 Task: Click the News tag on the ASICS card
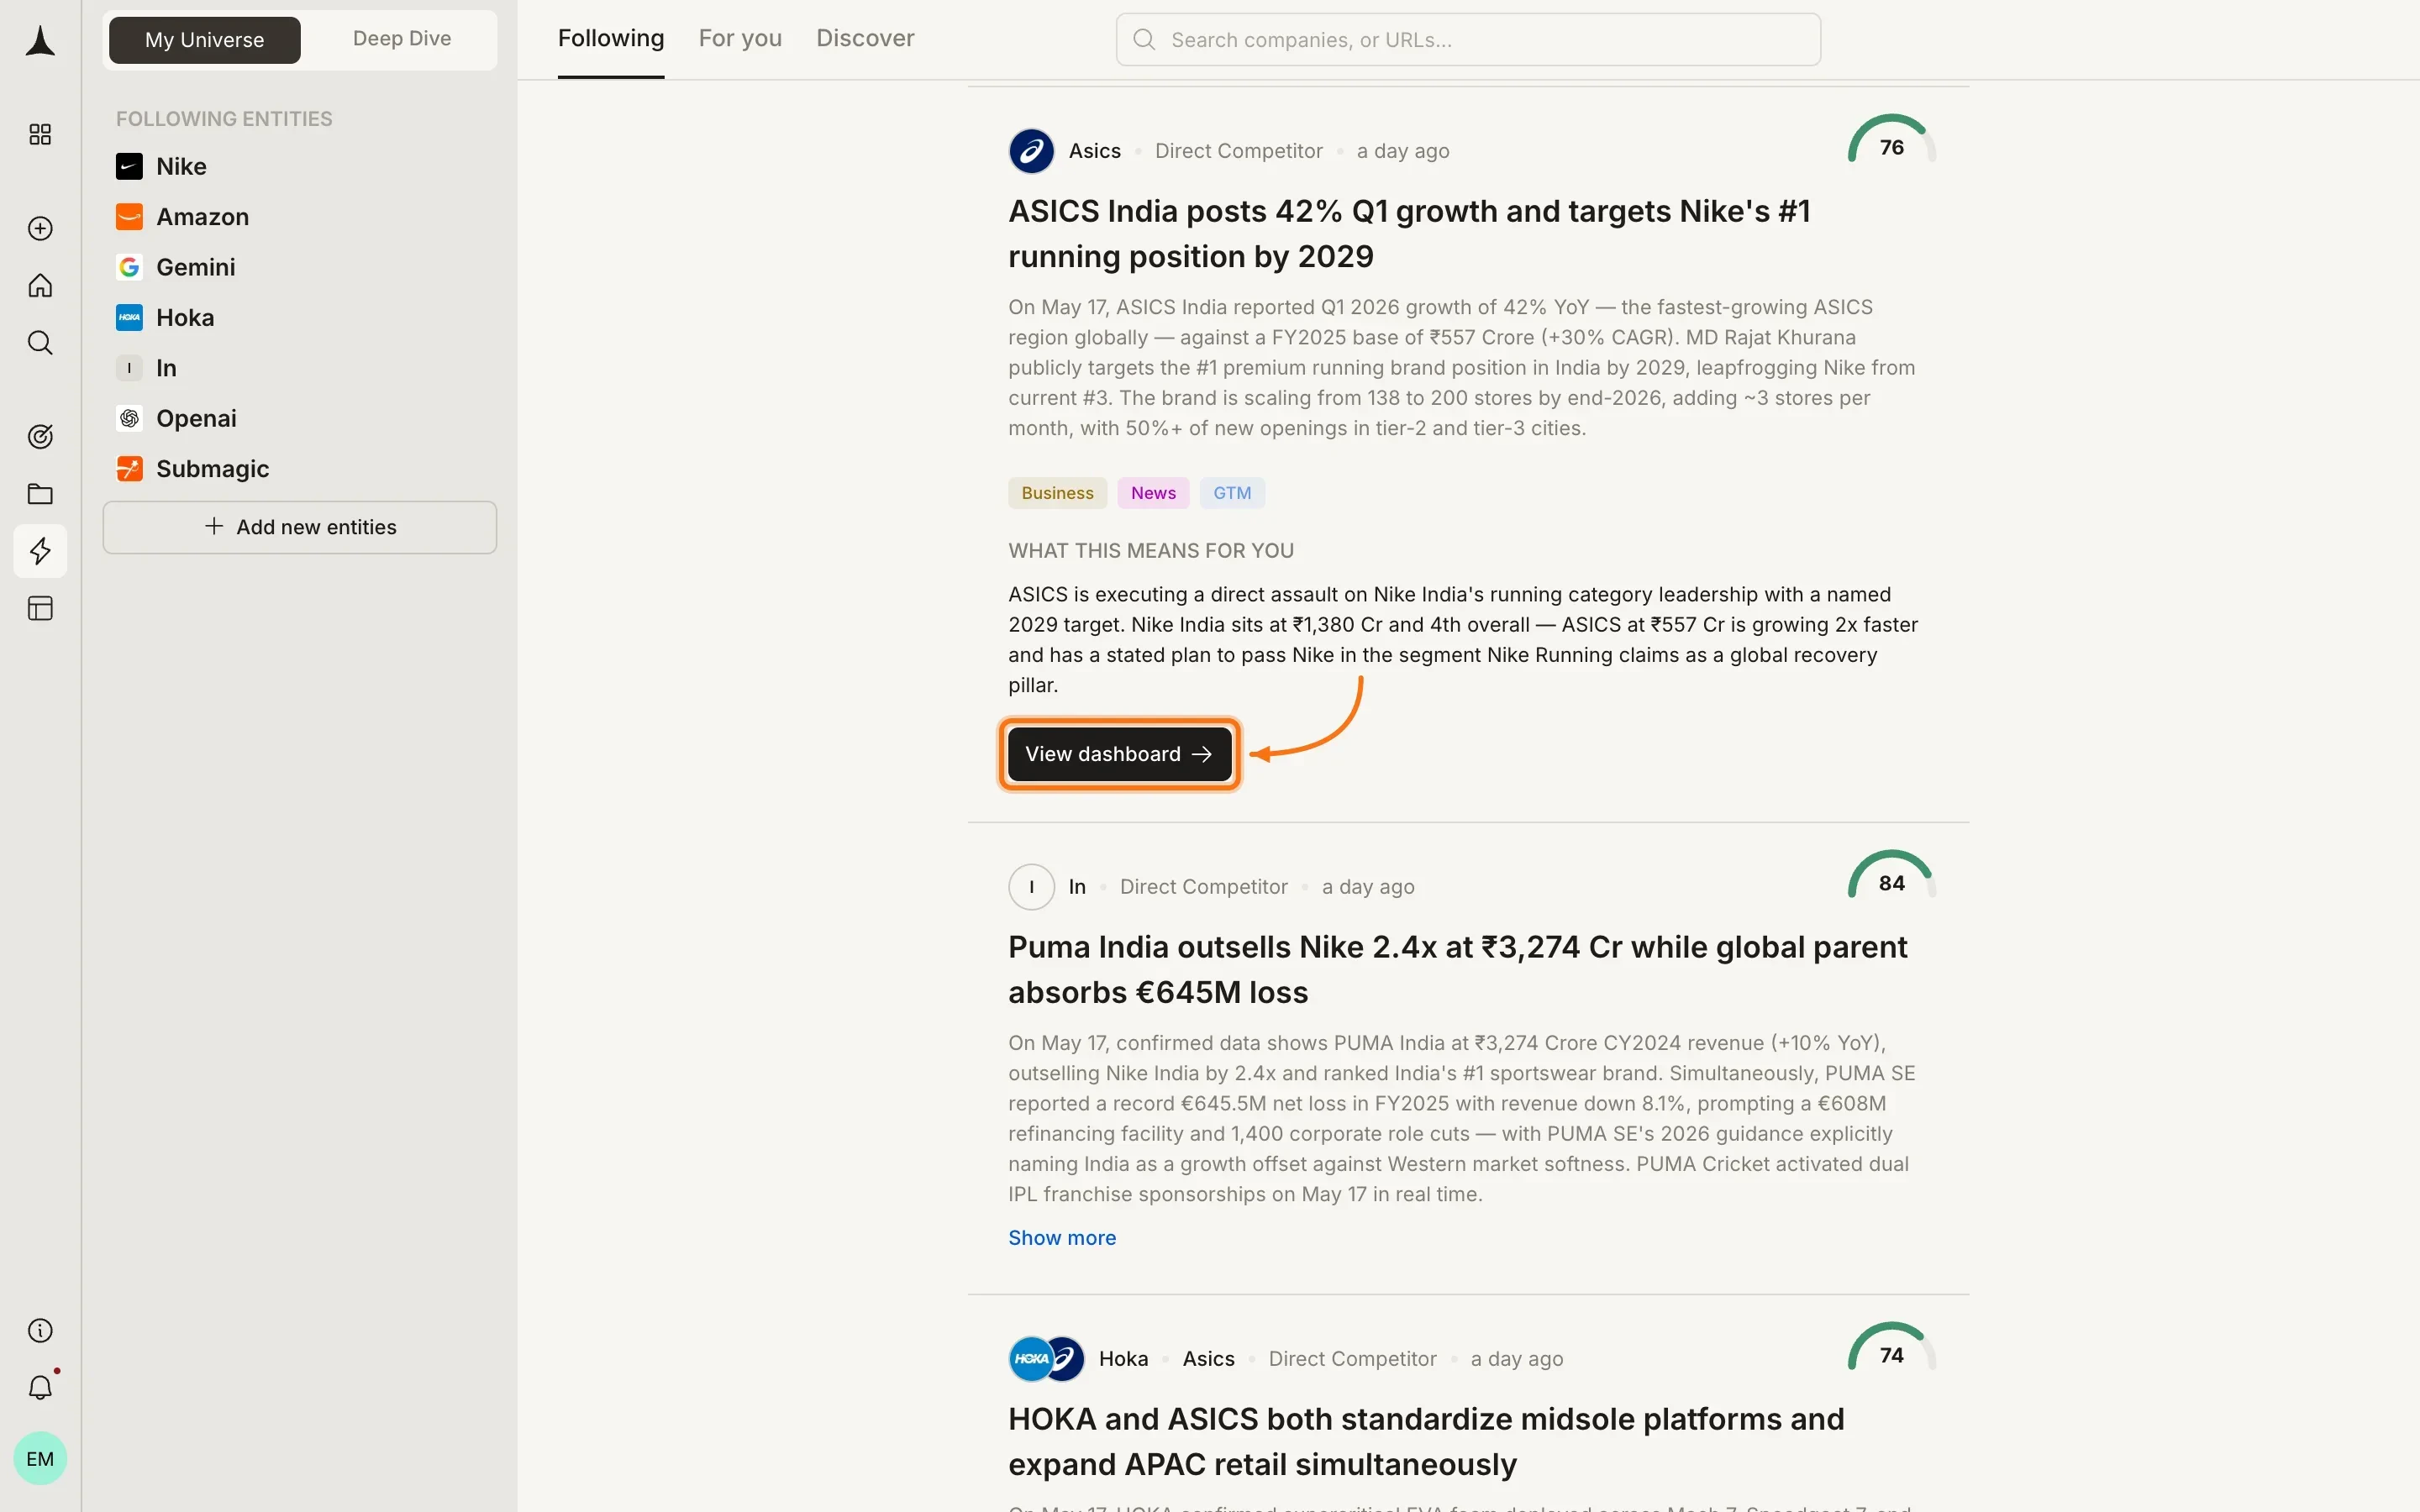click(x=1153, y=493)
